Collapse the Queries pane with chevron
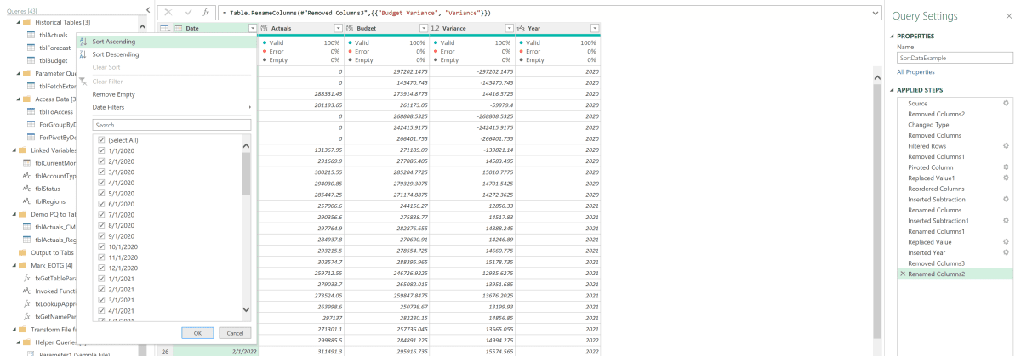The image size is (1021, 356). click(x=149, y=10)
